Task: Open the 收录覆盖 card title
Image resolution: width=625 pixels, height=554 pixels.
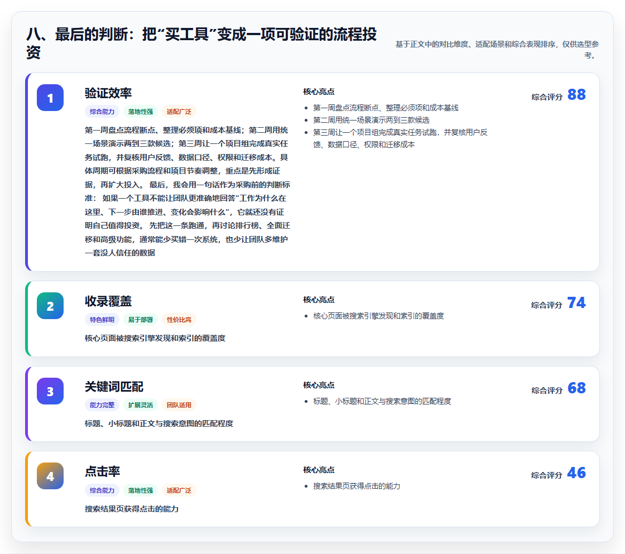Action: [108, 301]
